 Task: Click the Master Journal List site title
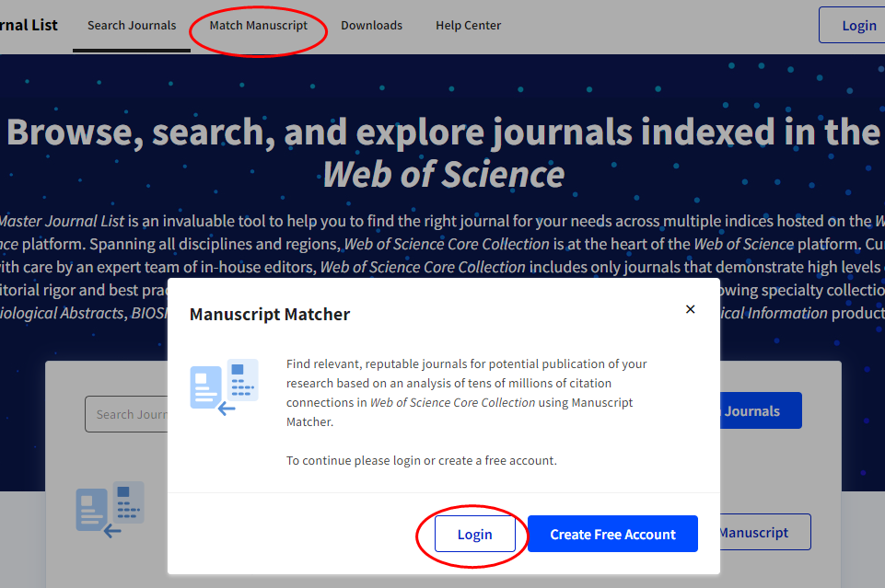click(29, 26)
